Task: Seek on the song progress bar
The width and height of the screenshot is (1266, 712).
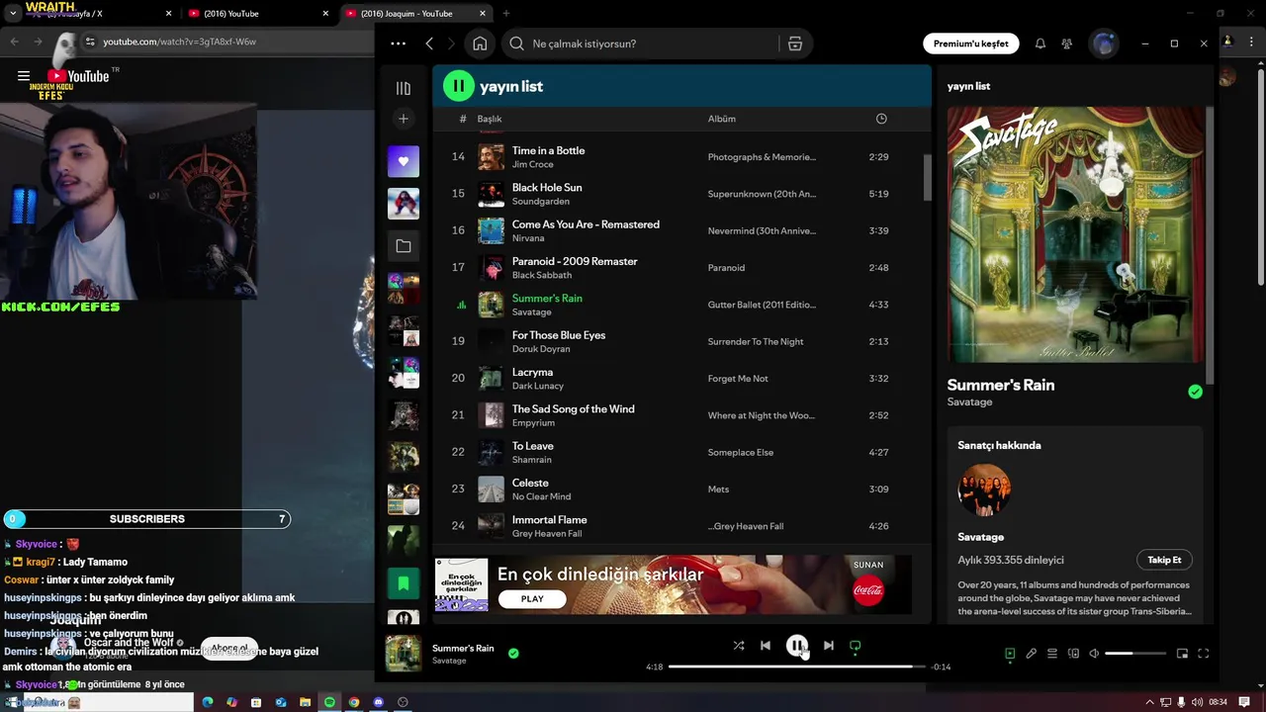Action: 797,667
